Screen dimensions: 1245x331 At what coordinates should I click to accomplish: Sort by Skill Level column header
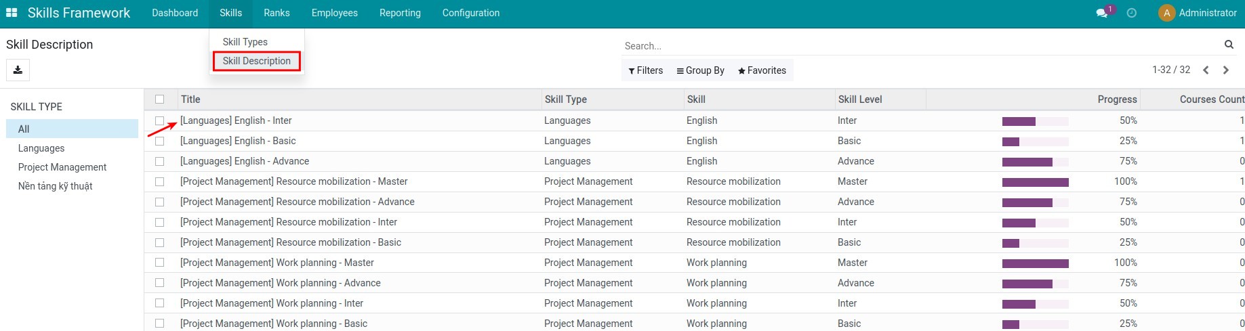pyautogui.click(x=859, y=100)
